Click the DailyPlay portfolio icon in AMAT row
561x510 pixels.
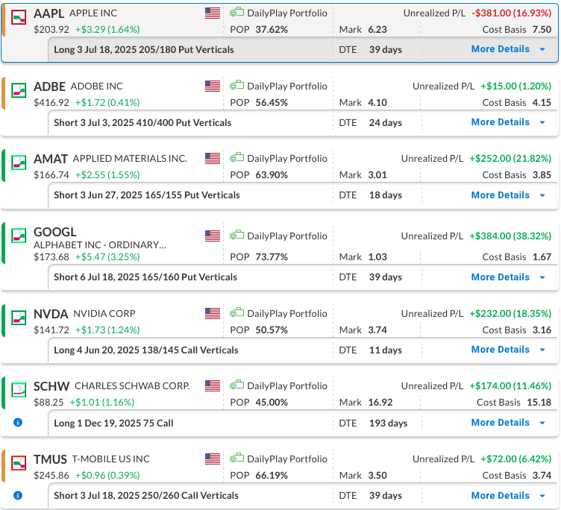(x=236, y=158)
